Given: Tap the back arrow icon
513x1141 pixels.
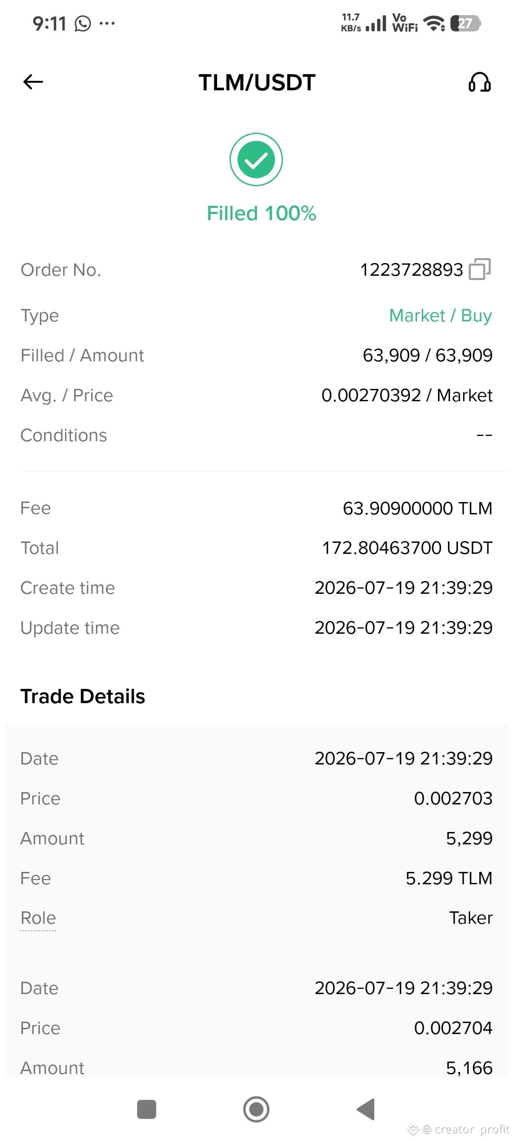Looking at the screenshot, I should (33, 82).
